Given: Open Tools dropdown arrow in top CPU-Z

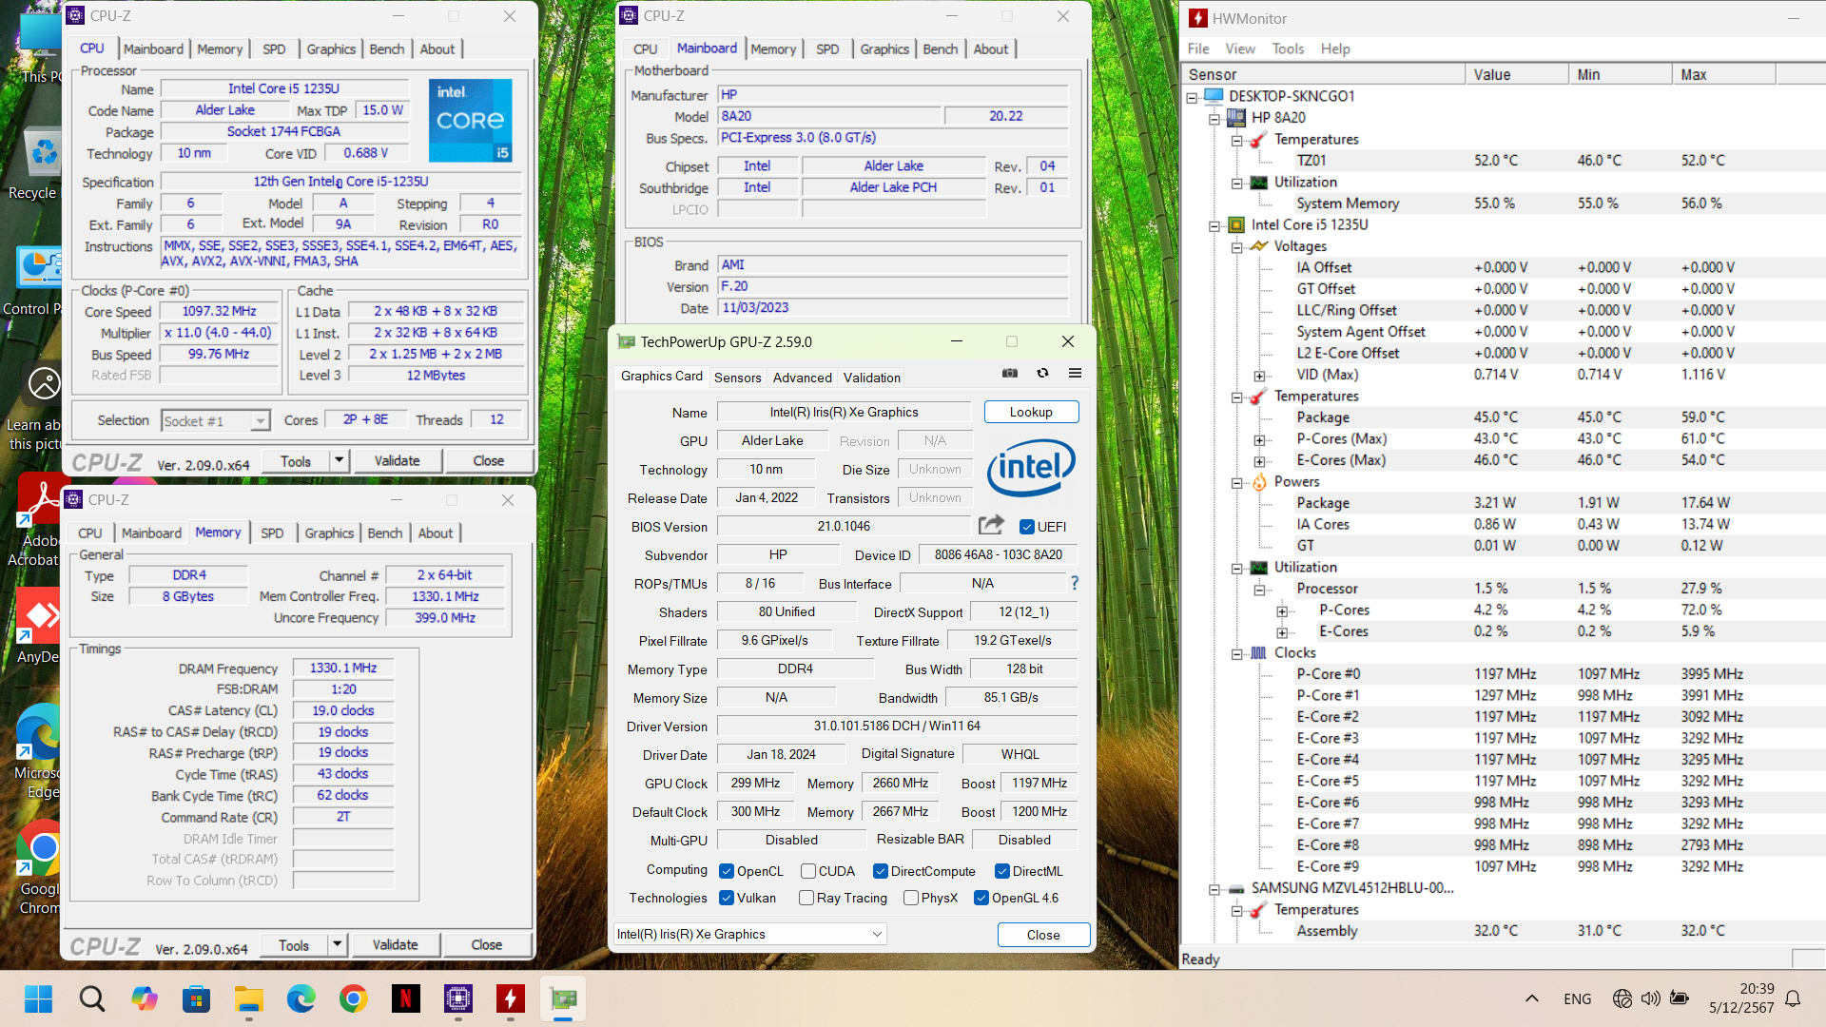Looking at the screenshot, I should click(340, 460).
